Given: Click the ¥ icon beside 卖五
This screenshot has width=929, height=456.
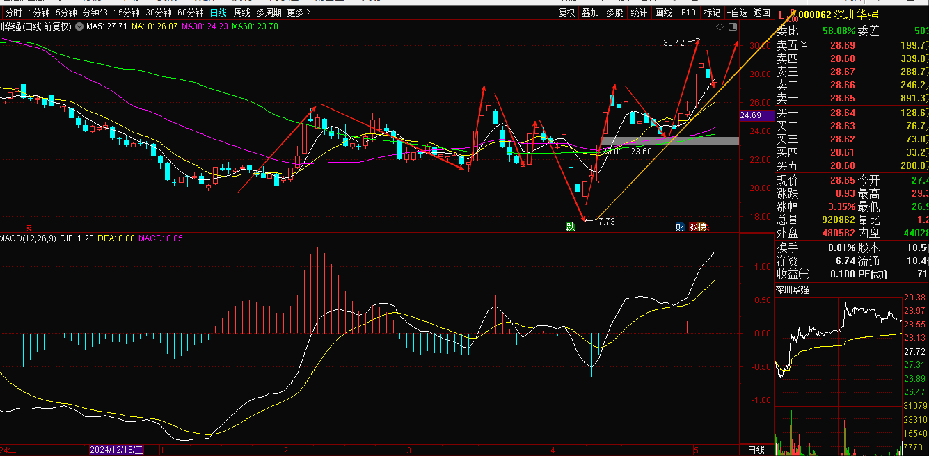Looking at the screenshot, I should point(804,45).
